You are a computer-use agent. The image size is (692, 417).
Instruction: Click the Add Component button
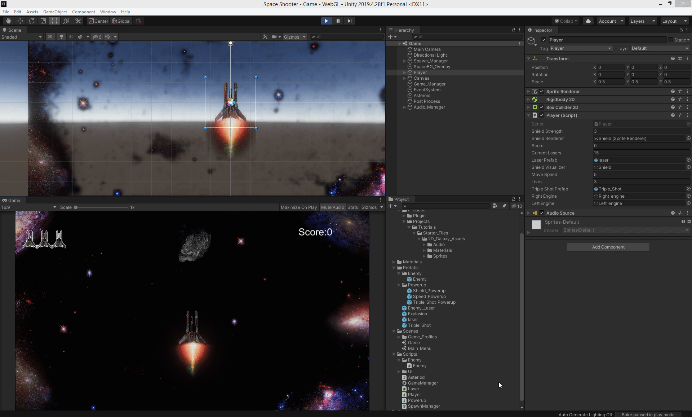point(608,247)
